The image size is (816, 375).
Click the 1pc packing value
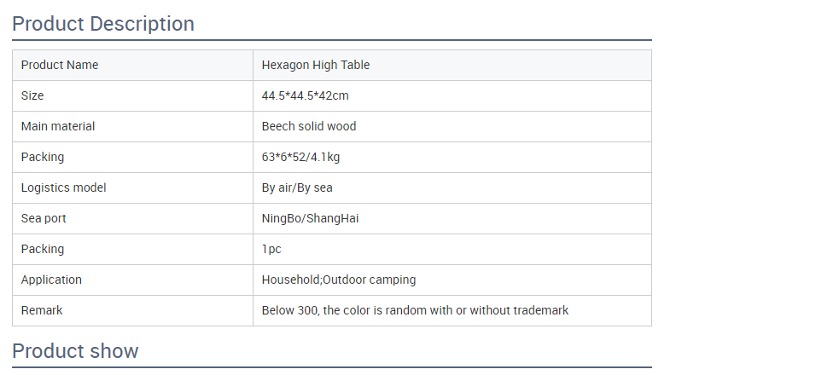pos(271,249)
